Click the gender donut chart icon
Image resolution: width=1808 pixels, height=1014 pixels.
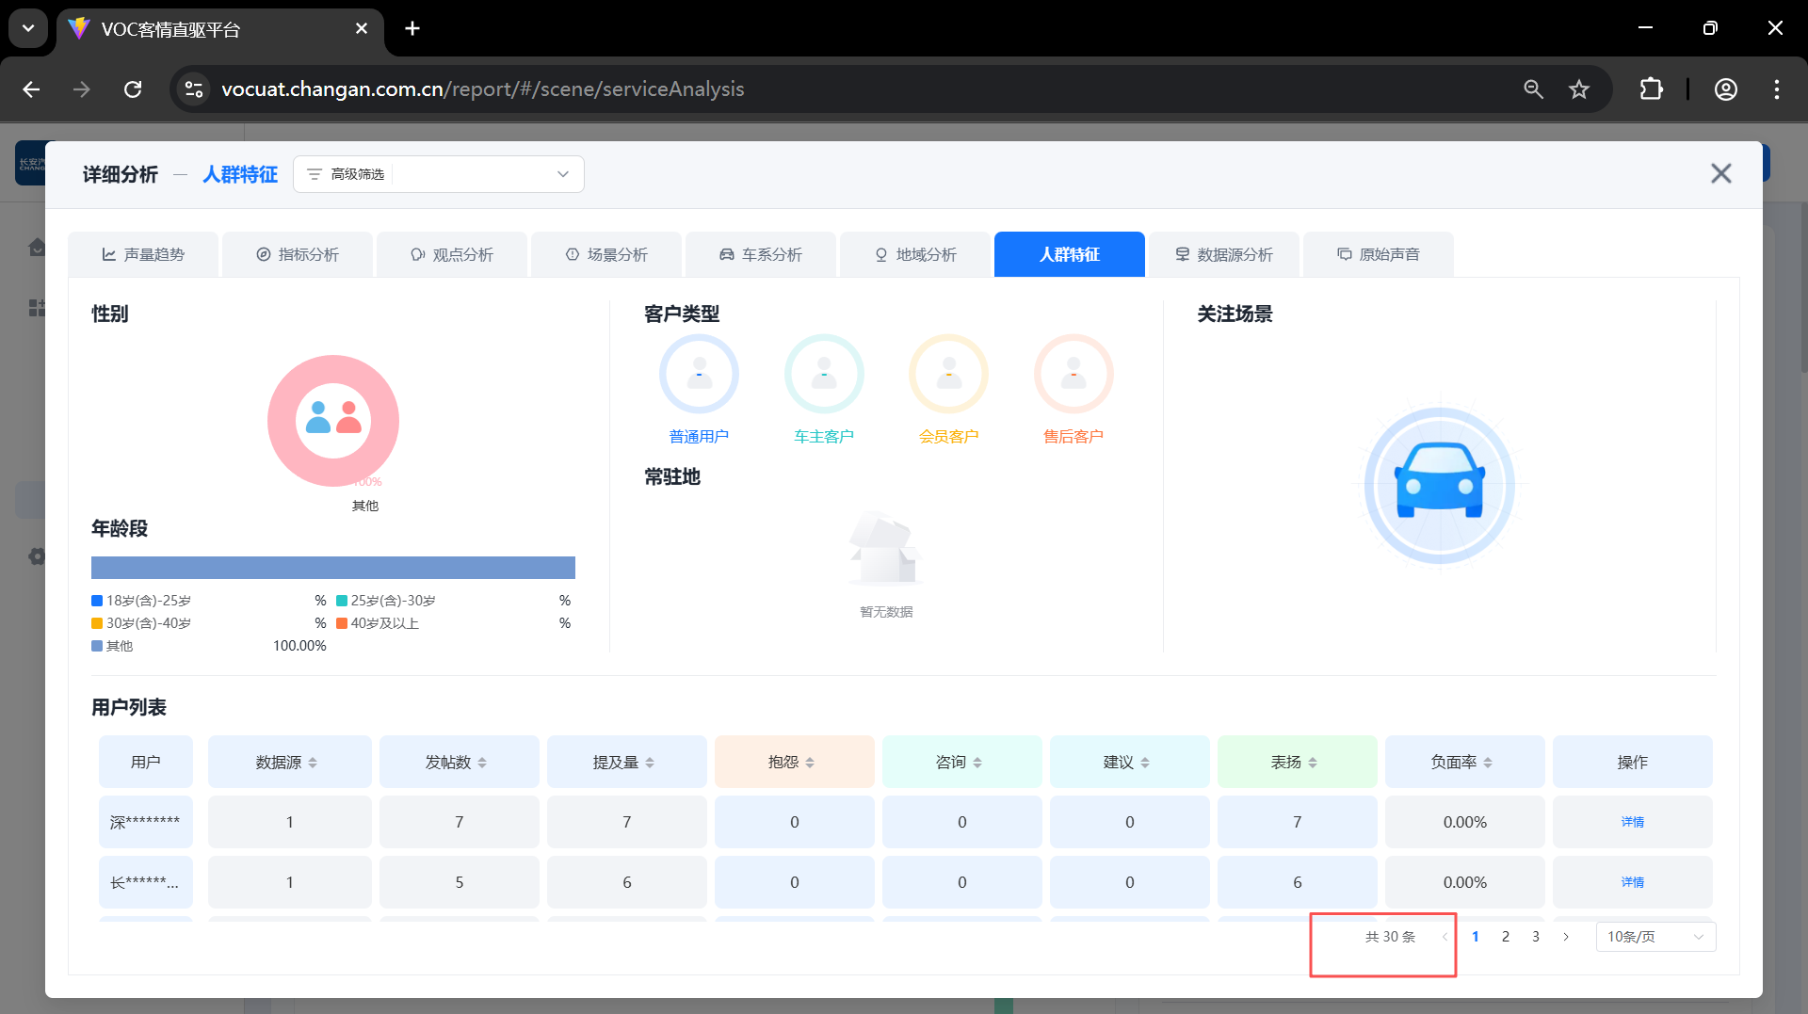(333, 420)
